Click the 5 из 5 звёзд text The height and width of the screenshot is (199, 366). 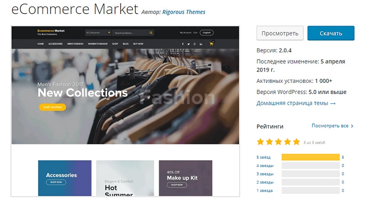pos(314,143)
